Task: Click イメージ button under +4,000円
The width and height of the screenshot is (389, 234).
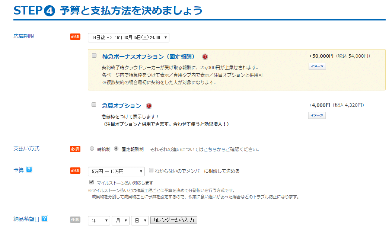Action: (x=317, y=115)
